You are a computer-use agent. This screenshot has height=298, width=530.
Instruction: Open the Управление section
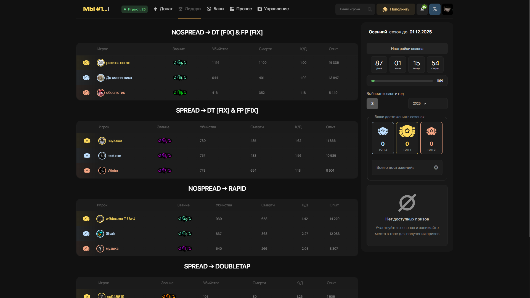tap(273, 9)
